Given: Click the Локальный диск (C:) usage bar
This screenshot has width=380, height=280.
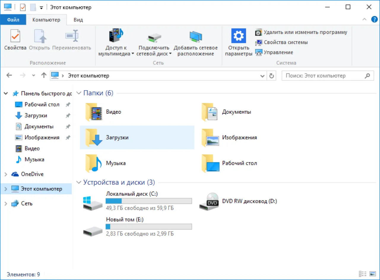Looking at the screenshot, I should tap(149, 201).
